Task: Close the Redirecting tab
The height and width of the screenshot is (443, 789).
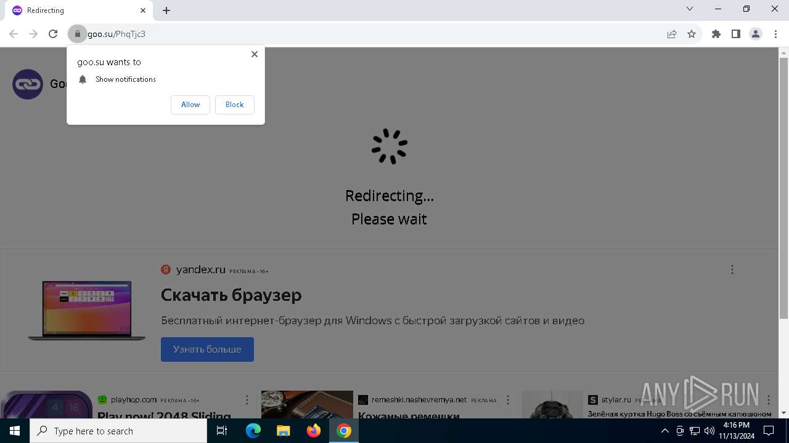Action: click(143, 10)
